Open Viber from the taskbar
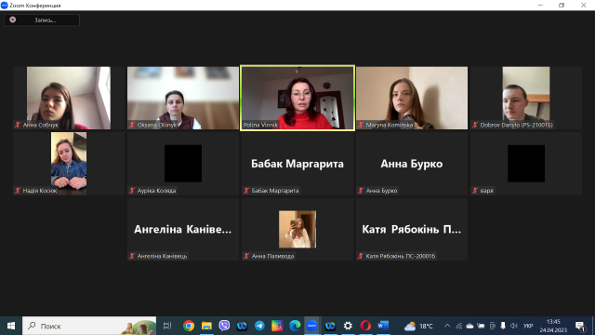Image resolution: width=595 pixels, height=335 pixels. click(x=224, y=326)
